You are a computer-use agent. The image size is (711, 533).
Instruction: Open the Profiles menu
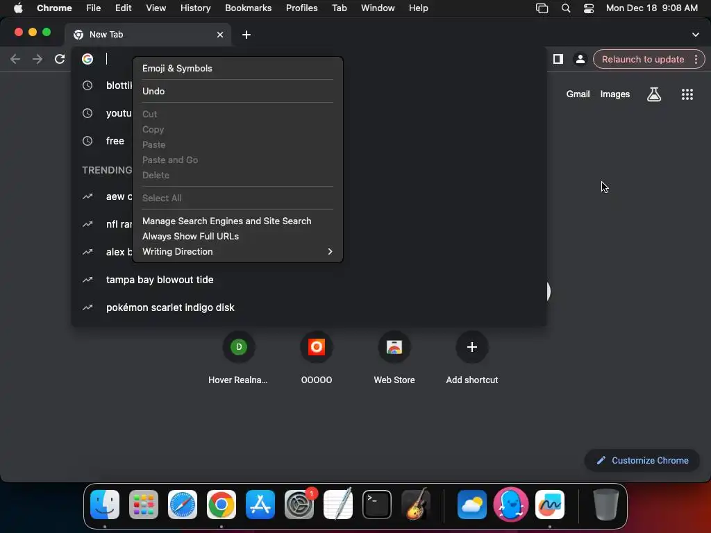point(301,8)
